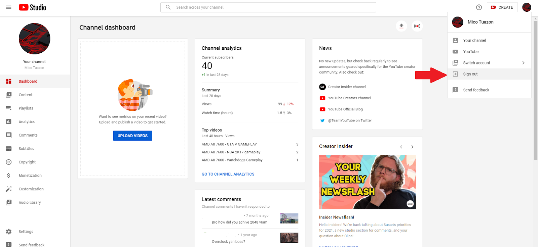Open @TeamYouTube on Twitter link
Viewport: 538px width, 247px height.
350,120
